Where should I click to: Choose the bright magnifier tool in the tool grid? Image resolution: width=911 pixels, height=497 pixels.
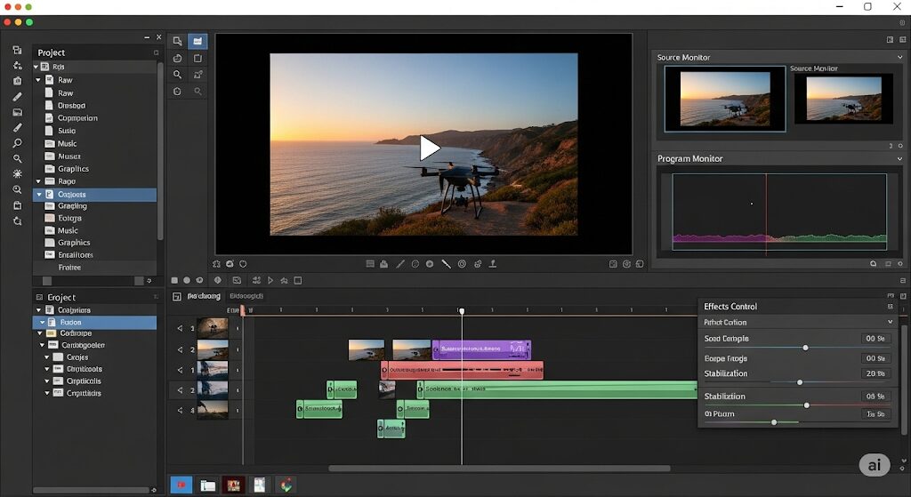[x=178, y=75]
